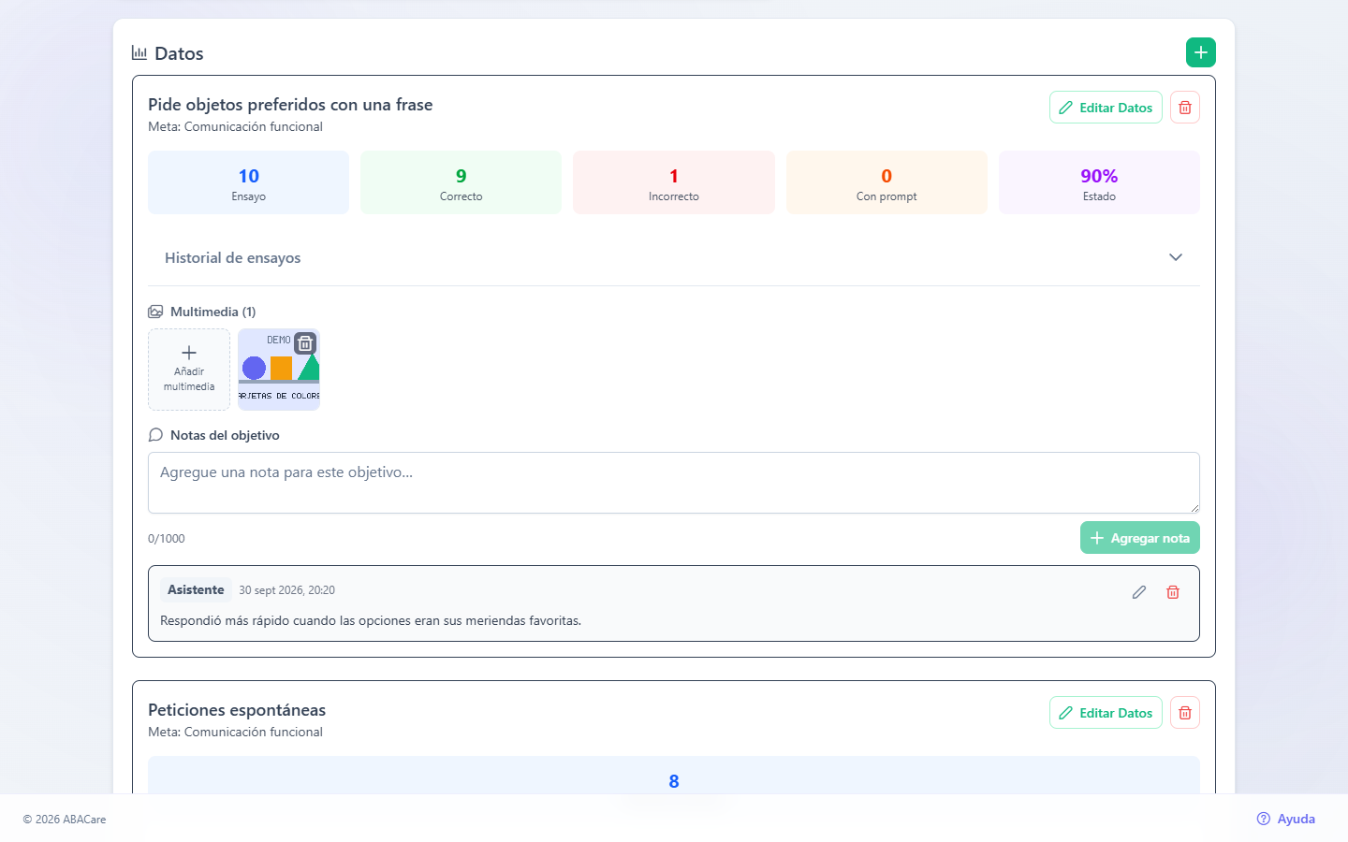Delete the Asistente note
Image resolution: width=1348 pixels, height=842 pixels.
click(x=1173, y=592)
